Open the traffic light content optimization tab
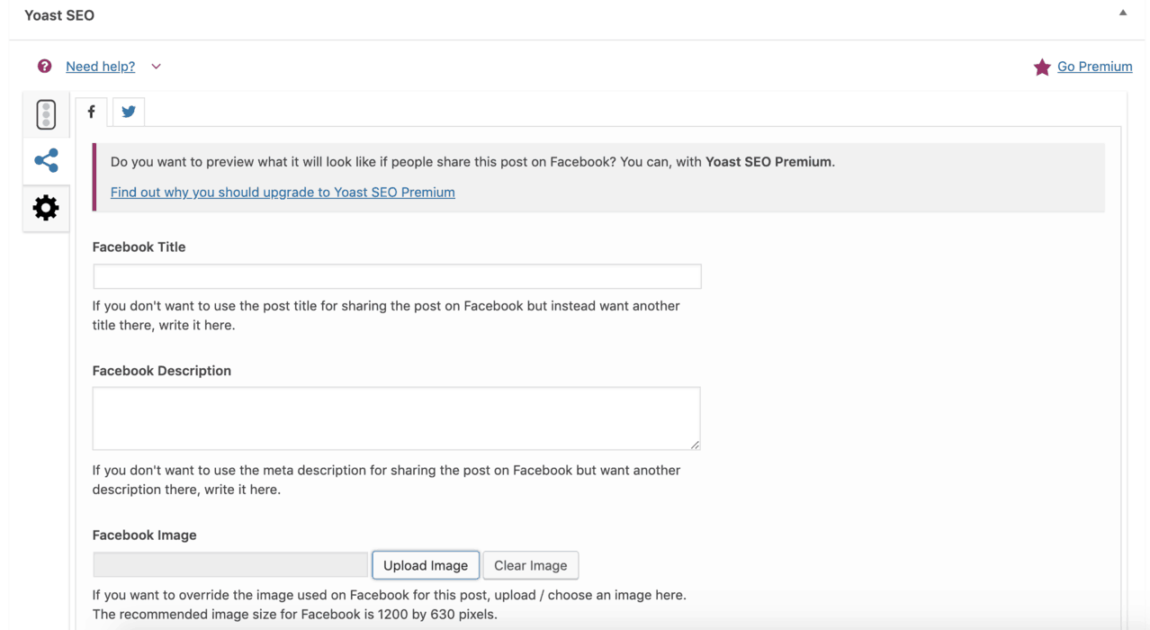 coord(46,114)
